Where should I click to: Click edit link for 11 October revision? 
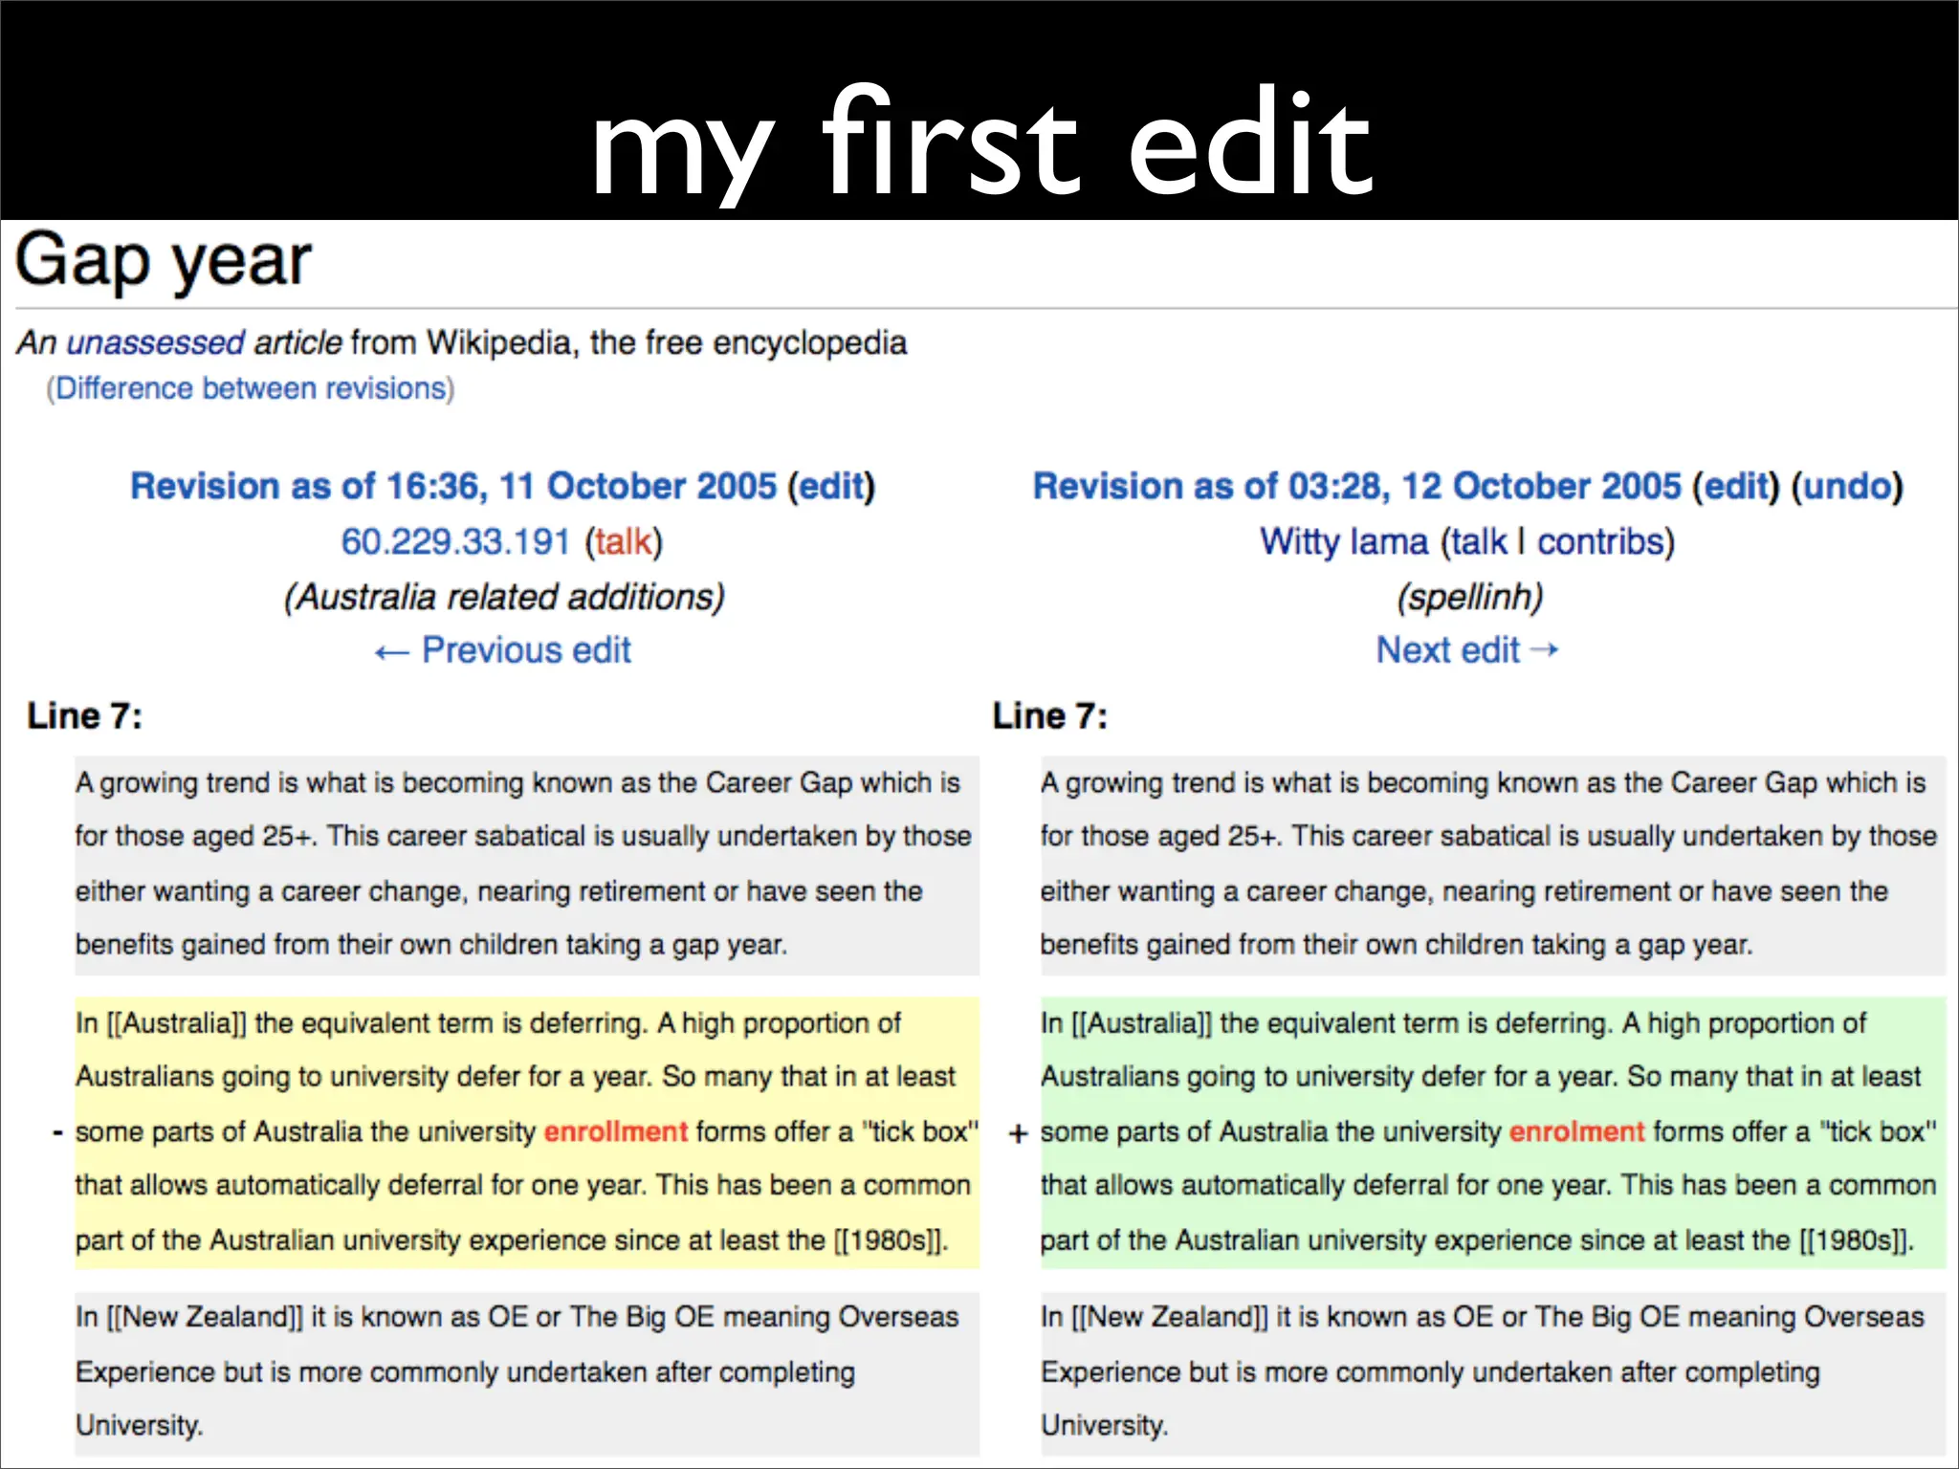tap(830, 486)
